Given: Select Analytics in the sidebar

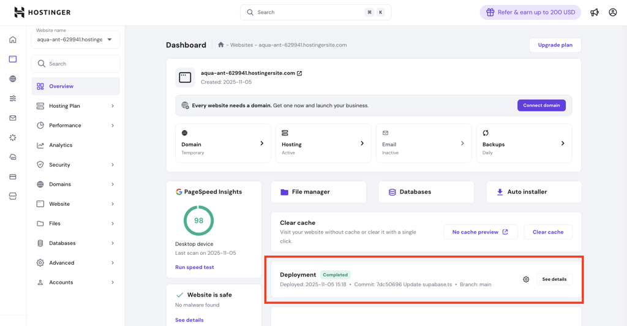Looking at the screenshot, I should [x=61, y=145].
